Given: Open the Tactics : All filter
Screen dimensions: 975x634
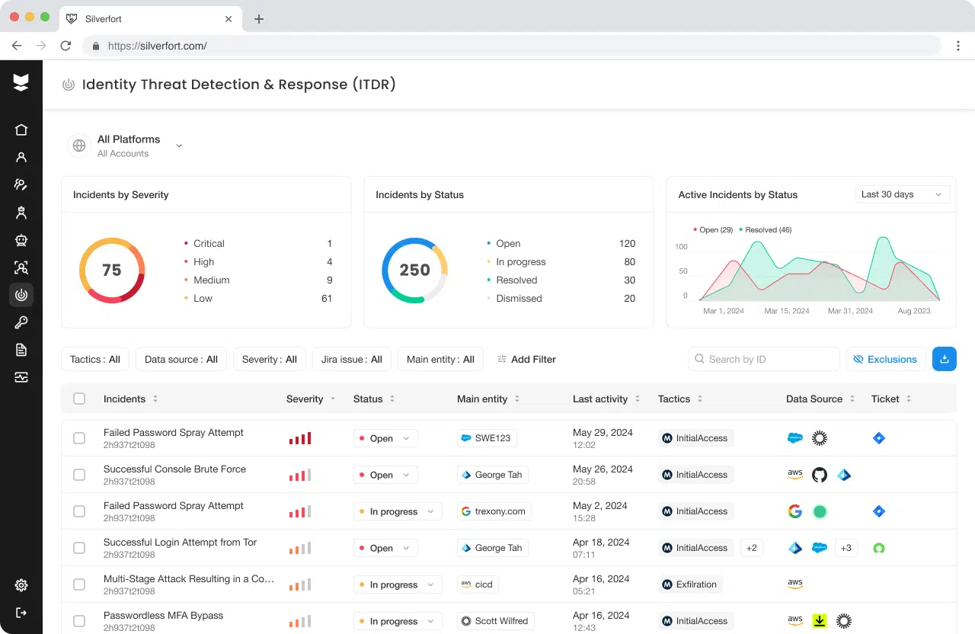Looking at the screenshot, I should point(95,359).
